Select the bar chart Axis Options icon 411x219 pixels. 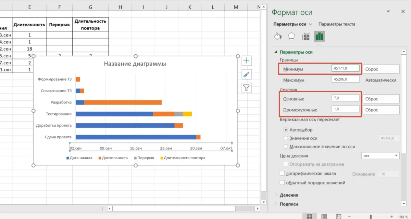[x=319, y=36]
